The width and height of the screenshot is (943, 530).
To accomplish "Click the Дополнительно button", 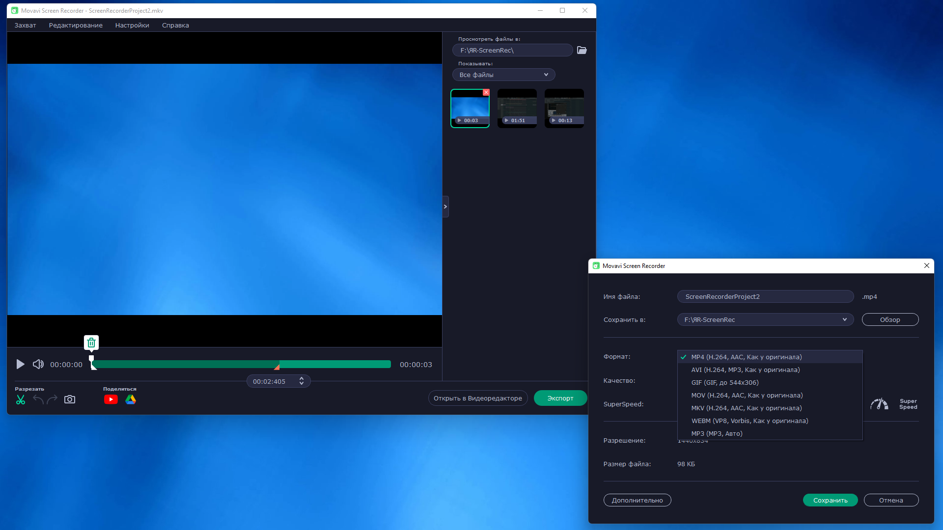I will (637, 500).
